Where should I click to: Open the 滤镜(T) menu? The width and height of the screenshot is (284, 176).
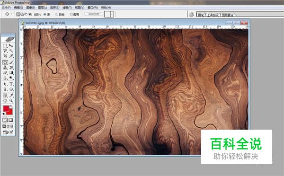(67, 8)
